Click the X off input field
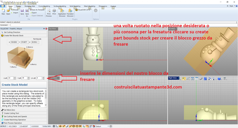 pos(11,78)
